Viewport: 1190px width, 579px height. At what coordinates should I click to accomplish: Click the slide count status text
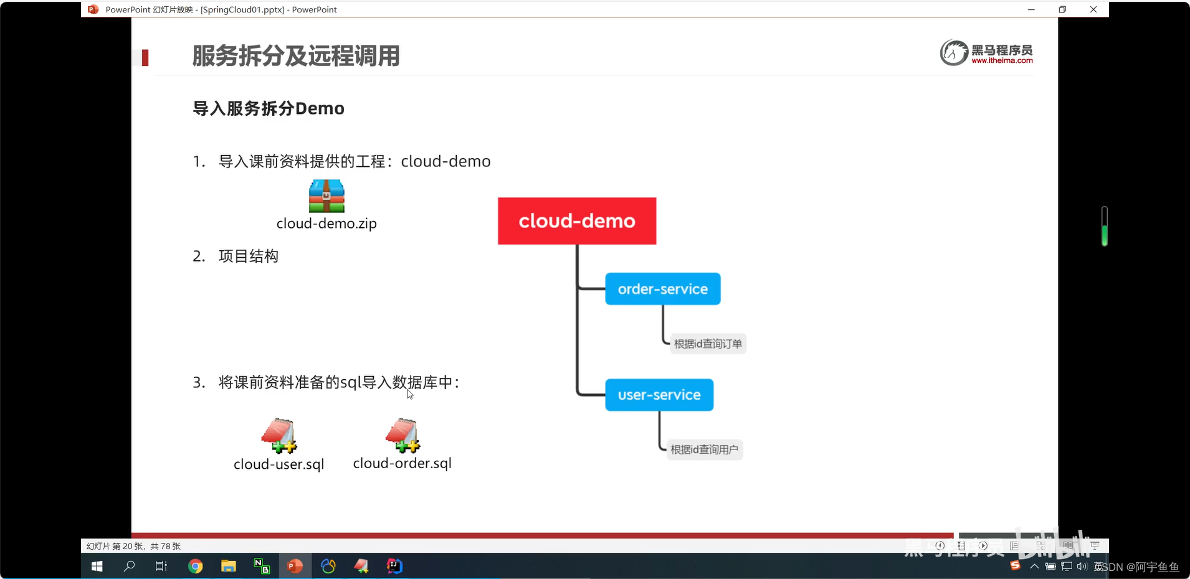tap(133, 546)
